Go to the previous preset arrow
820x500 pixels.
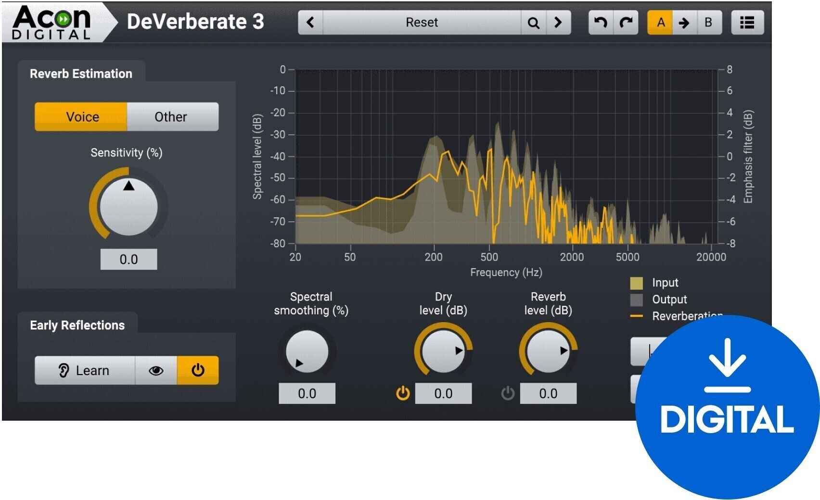point(310,23)
